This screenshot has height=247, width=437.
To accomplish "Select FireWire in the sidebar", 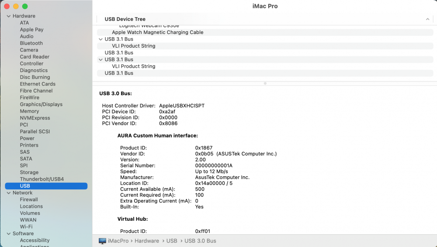I will tap(30, 98).
